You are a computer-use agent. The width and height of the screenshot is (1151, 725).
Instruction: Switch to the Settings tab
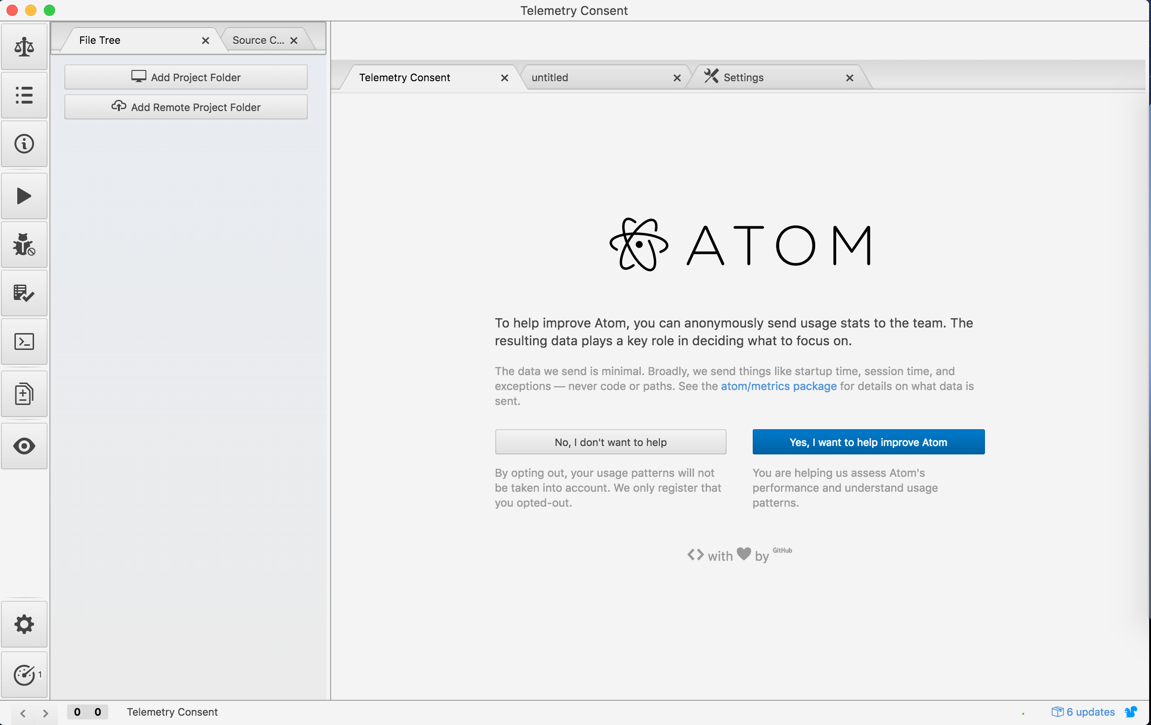743,77
